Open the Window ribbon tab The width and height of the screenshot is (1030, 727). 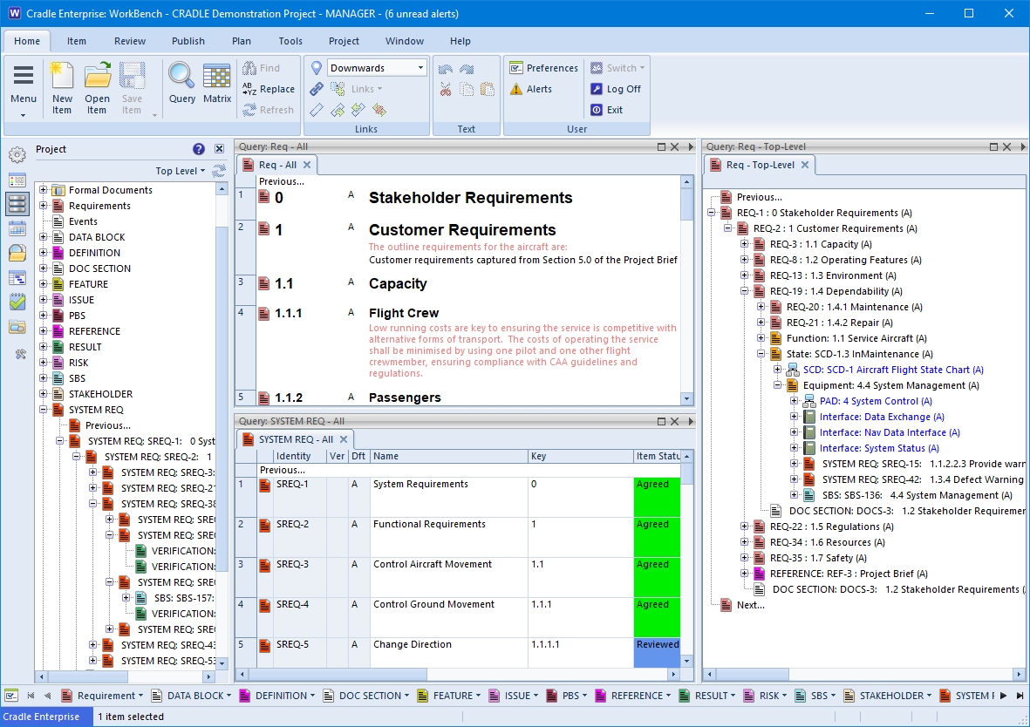click(x=404, y=41)
